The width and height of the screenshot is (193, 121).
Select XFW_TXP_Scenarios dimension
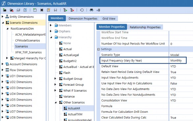pyautogui.click(x=28, y=52)
